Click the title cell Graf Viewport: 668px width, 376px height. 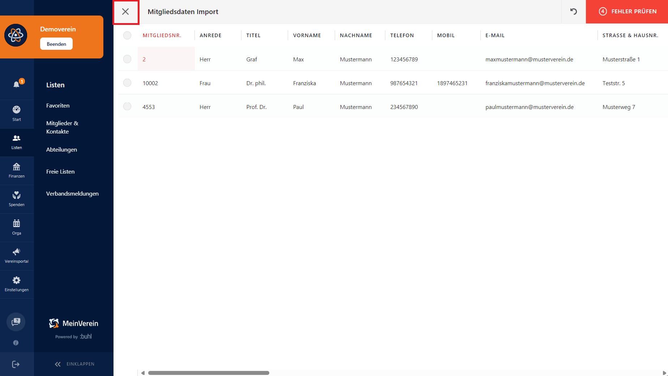pyautogui.click(x=252, y=59)
